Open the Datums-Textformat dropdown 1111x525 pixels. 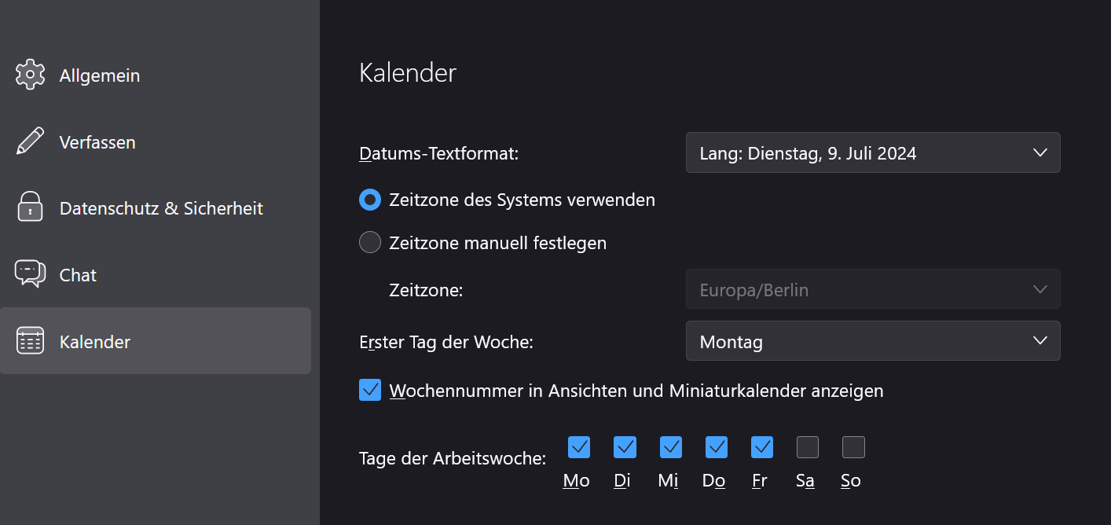coord(873,152)
